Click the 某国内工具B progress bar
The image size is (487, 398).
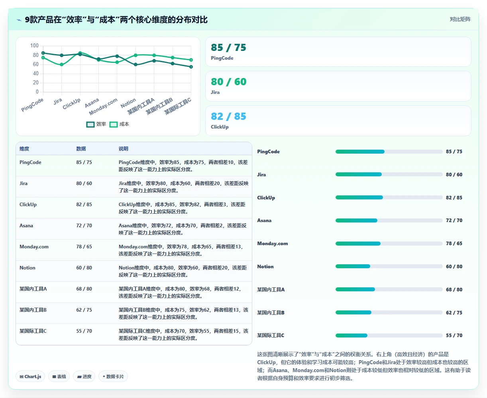coord(389,312)
